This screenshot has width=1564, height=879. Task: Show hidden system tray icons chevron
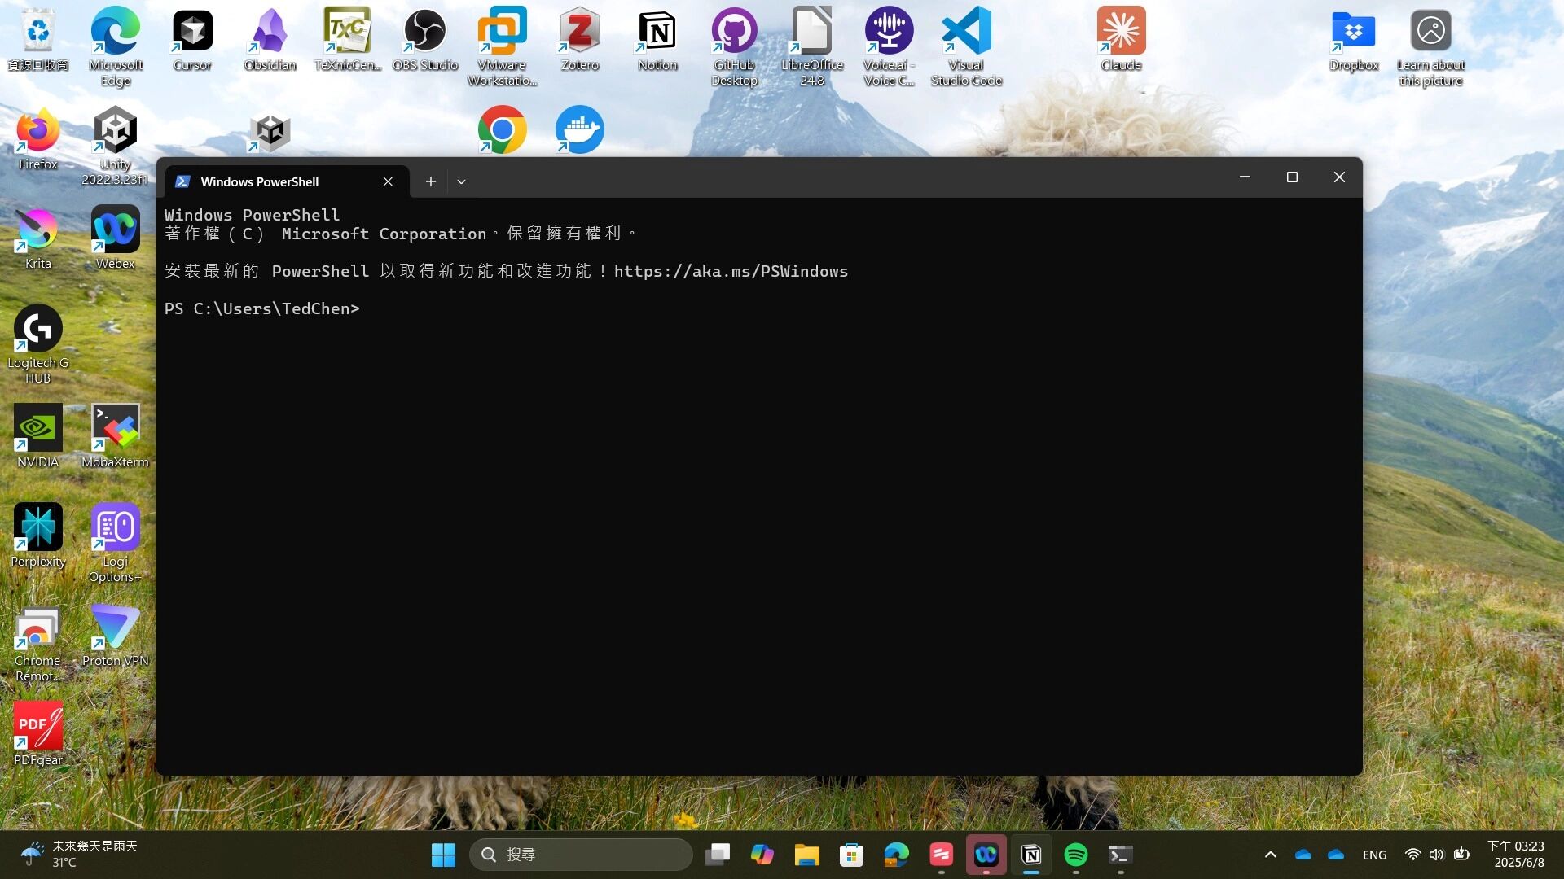[1270, 855]
